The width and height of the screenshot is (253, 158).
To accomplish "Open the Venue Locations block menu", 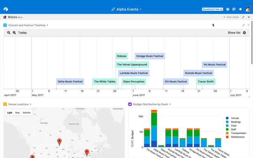I will 31,104.
